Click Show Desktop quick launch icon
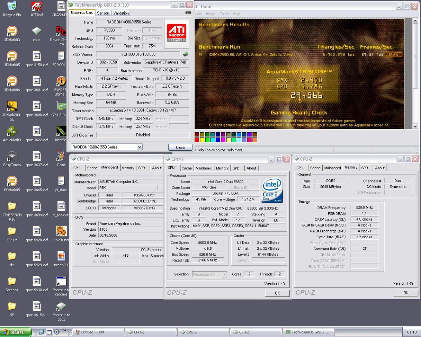 49,332
